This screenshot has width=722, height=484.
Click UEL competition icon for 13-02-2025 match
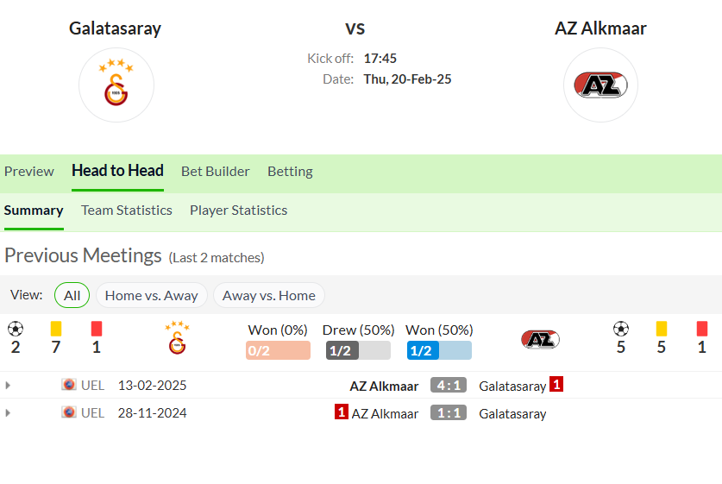coord(69,385)
